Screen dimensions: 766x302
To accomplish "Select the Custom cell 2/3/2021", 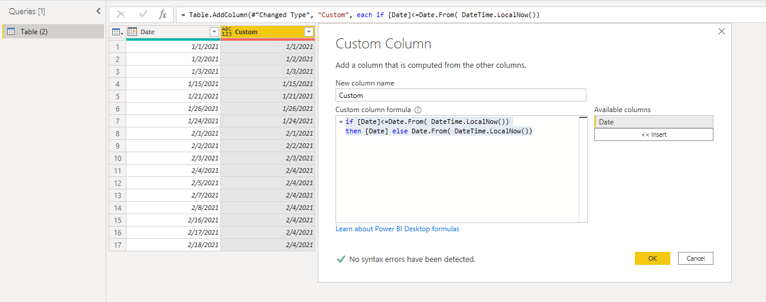I will pyautogui.click(x=268, y=158).
